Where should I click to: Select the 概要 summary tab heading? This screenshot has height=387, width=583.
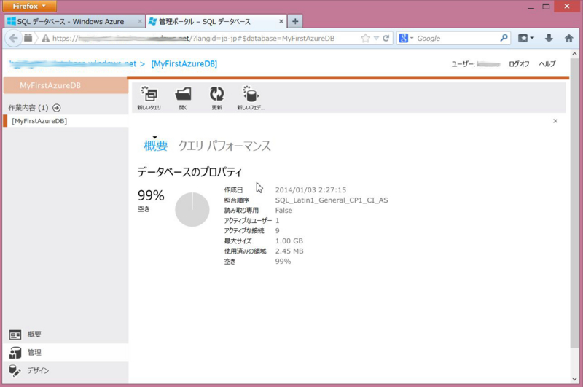tap(156, 145)
